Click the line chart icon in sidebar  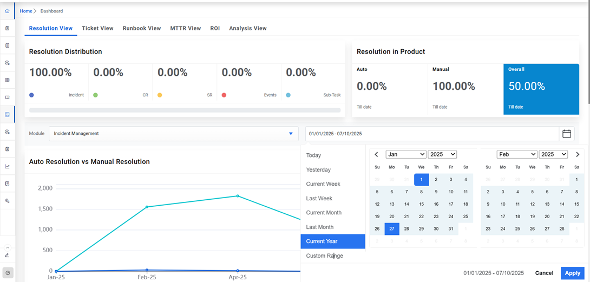pyautogui.click(x=7, y=166)
